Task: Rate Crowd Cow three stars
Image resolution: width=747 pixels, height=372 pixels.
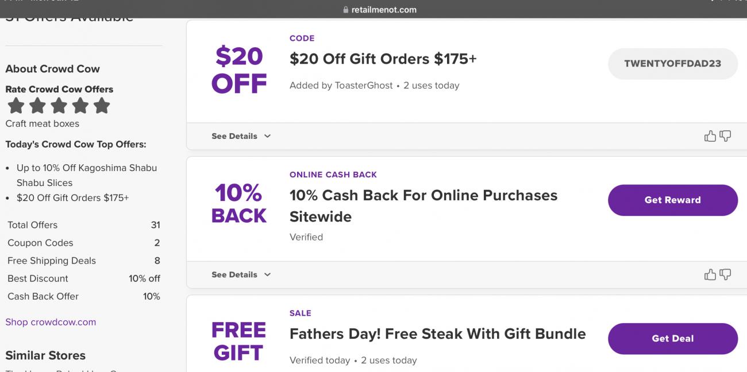Action: pos(59,106)
